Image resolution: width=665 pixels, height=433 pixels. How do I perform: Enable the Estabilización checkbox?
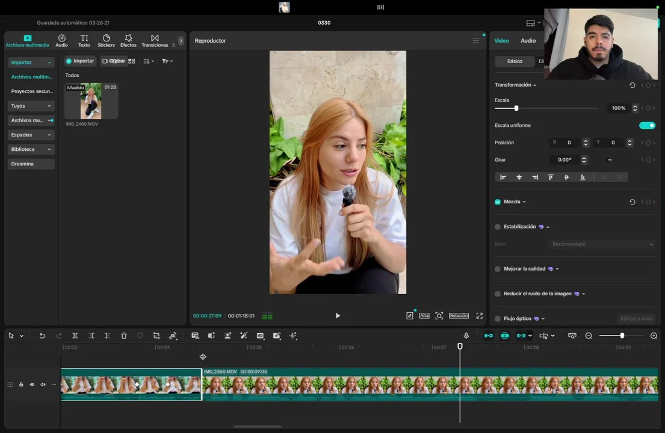pyautogui.click(x=498, y=227)
